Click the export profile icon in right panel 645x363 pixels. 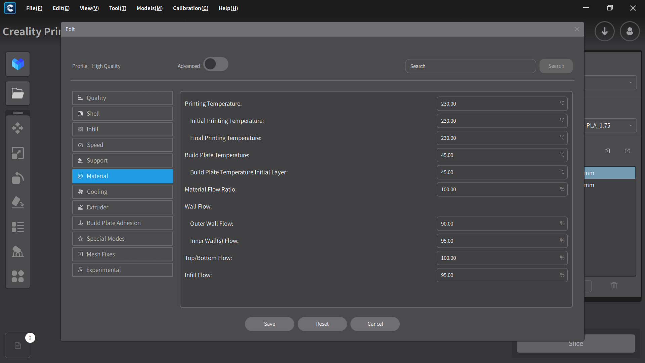pyautogui.click(x=627, y=151)
